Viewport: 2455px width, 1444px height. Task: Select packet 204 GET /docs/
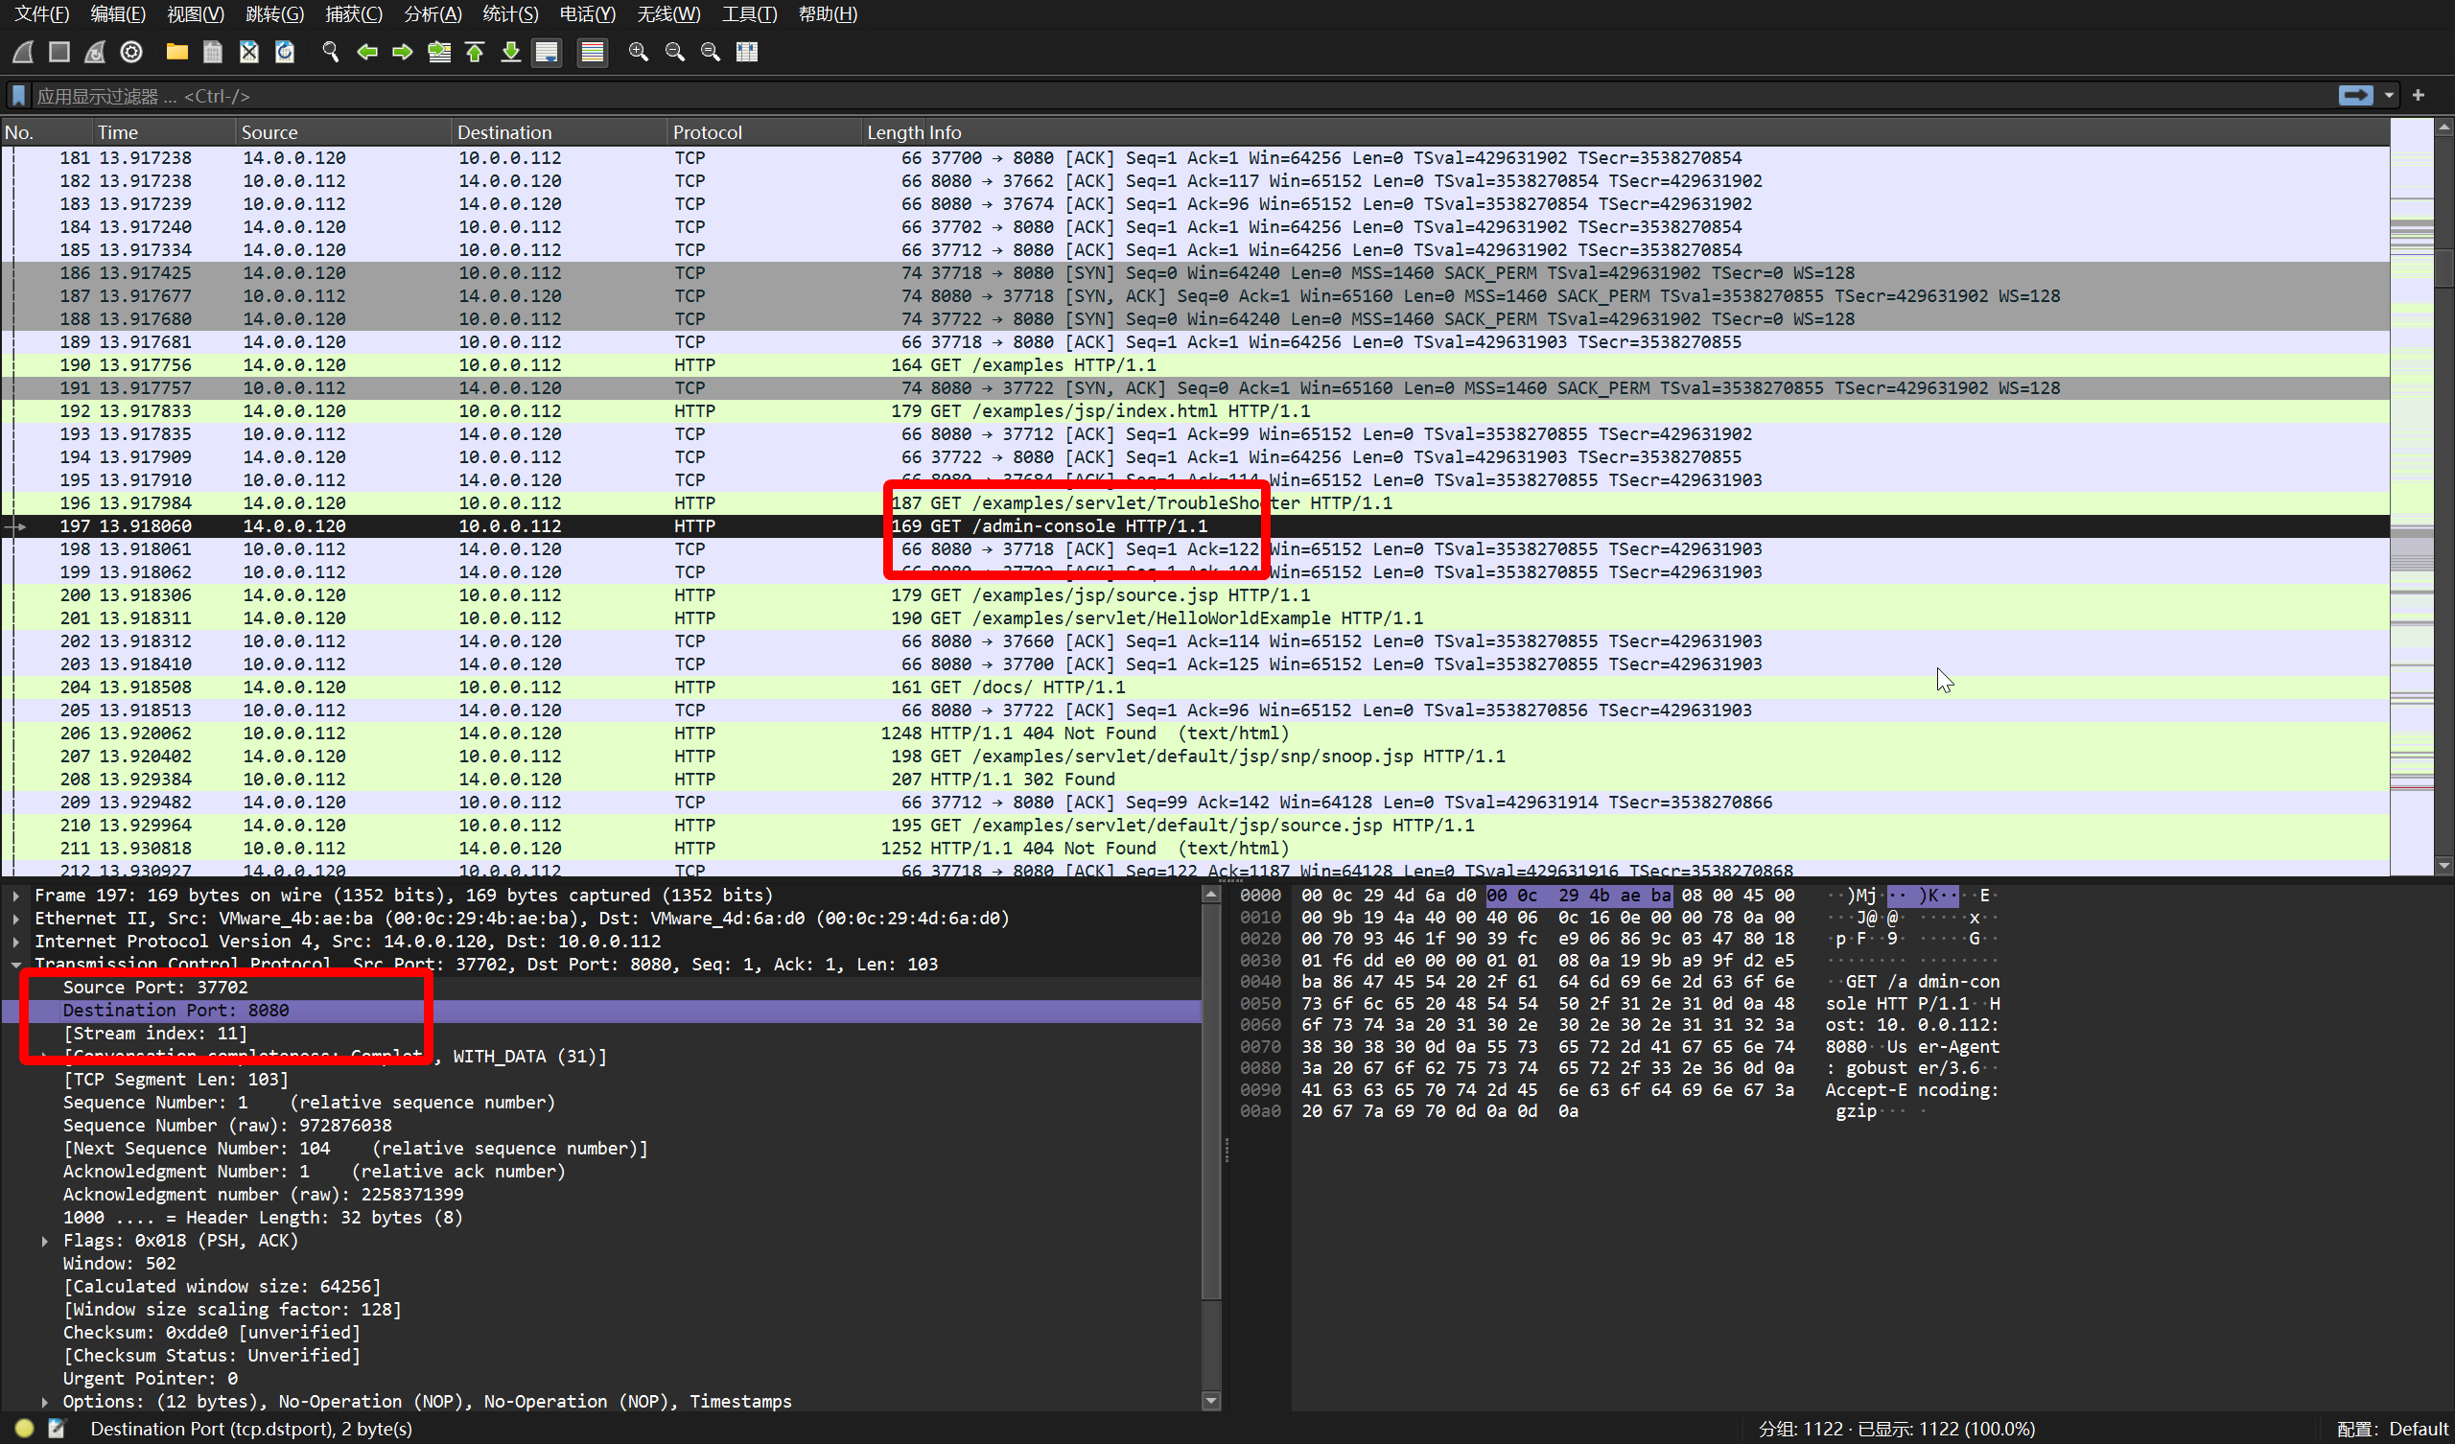point(1195,687)
